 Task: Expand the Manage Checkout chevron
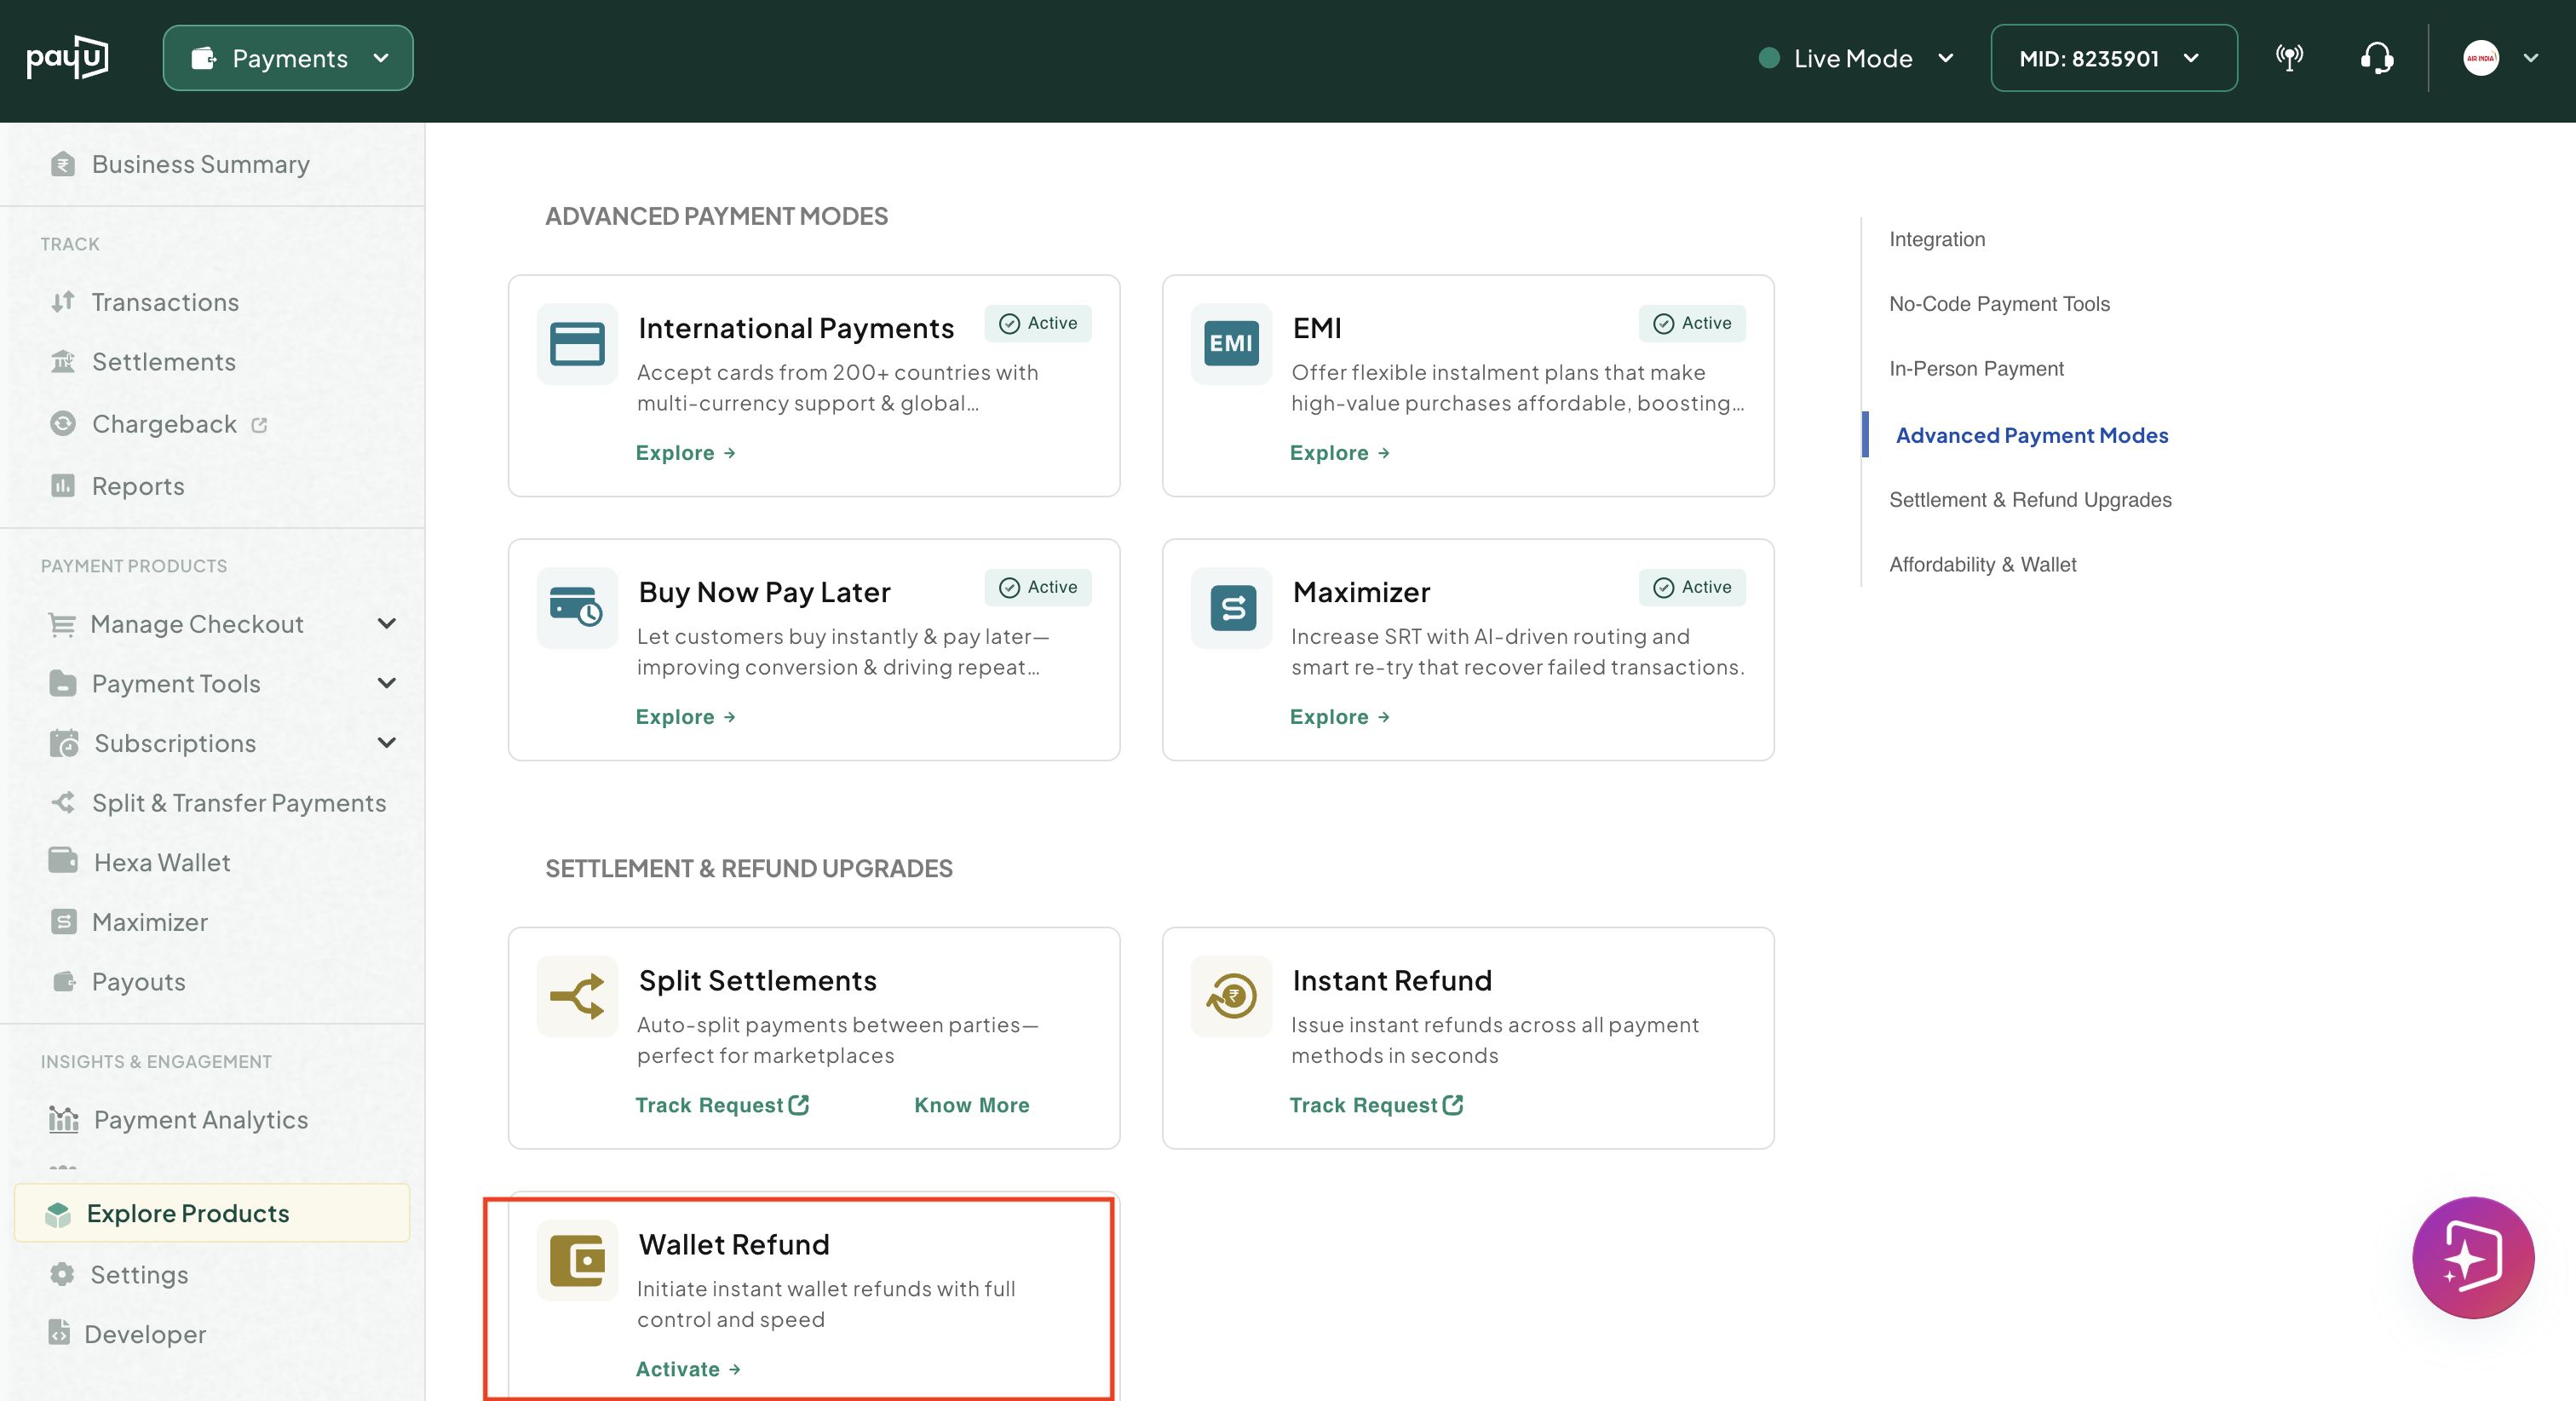click(386, 624)
